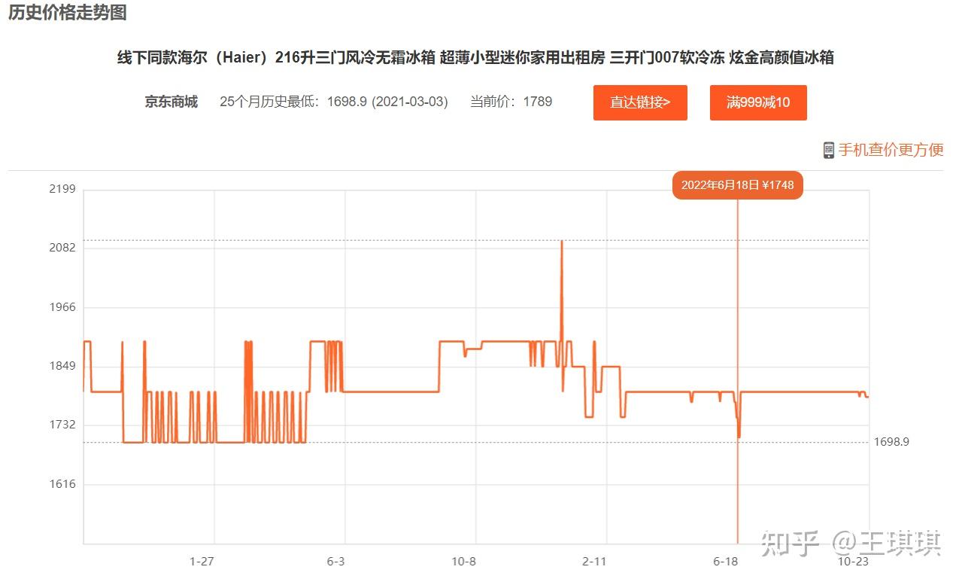Image resolution: width=965 pixels, height=582 pixels.
Task: Click the 1-27 date label
Action: point(202,562)
